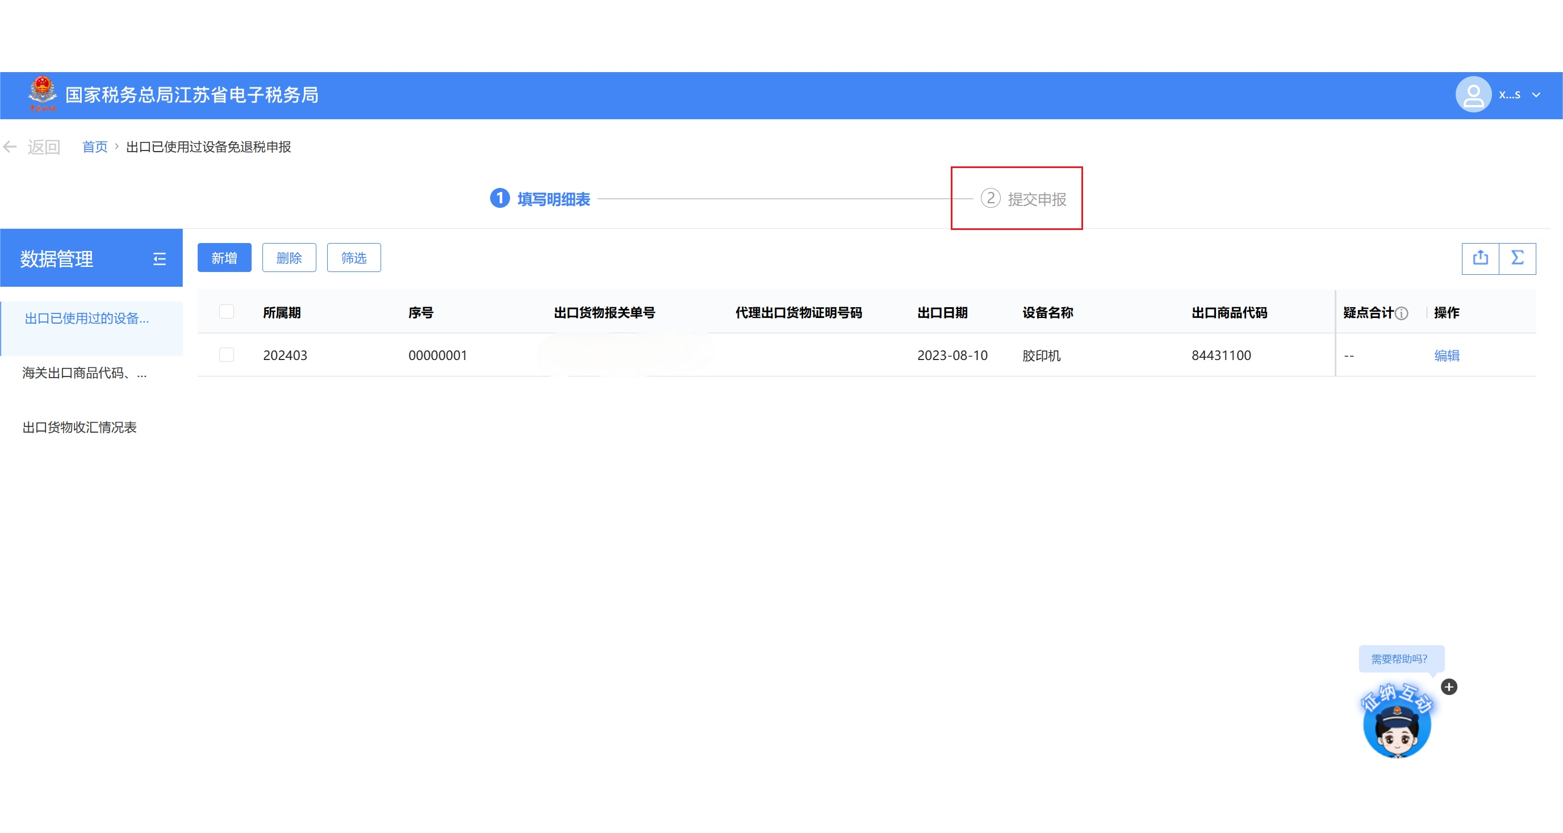This screenshot has height=833, width=1563.
Task: Click the tax bureau emblem logo
Action: (x=42, y=94)
